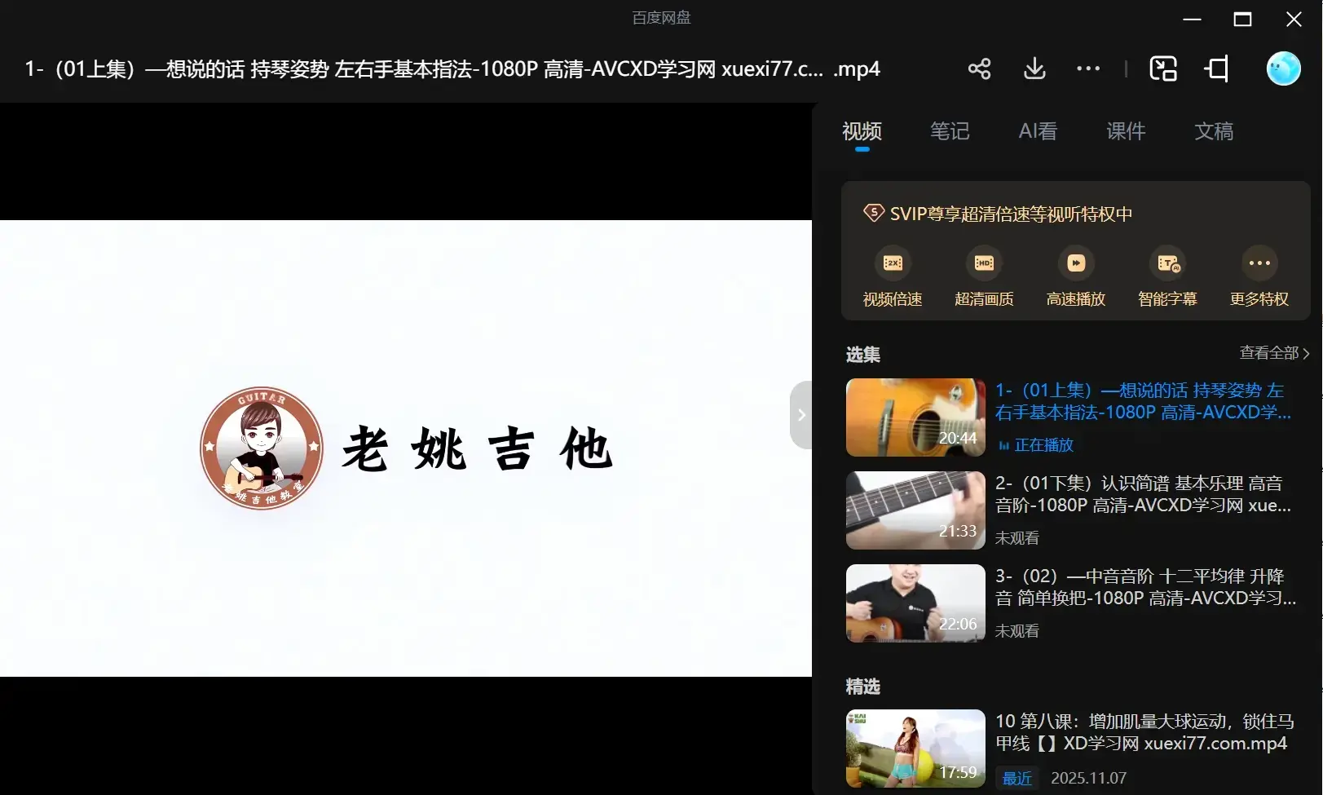This screenshot has width=1323, height=795.
Task: Enable 超清画质 quality option
Action: tap(984, 276)
